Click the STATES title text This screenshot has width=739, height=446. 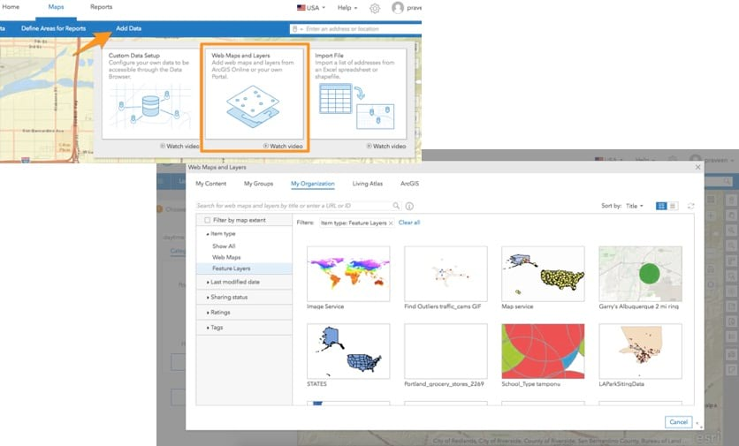tap(316, 384)
